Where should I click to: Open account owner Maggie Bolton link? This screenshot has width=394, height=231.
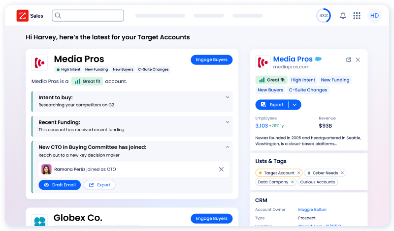click(312, 210)
